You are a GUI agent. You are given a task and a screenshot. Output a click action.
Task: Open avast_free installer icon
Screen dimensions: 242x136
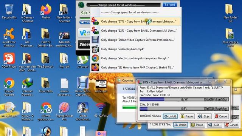click(x=9, y=110)
